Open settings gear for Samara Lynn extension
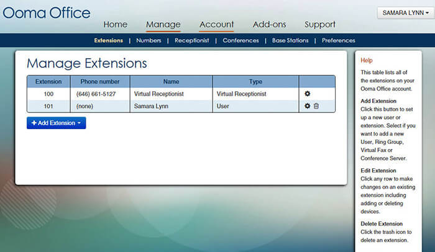The height and width of the screenshot is (252, 435). pyautogui.click(x=307, y=106)
